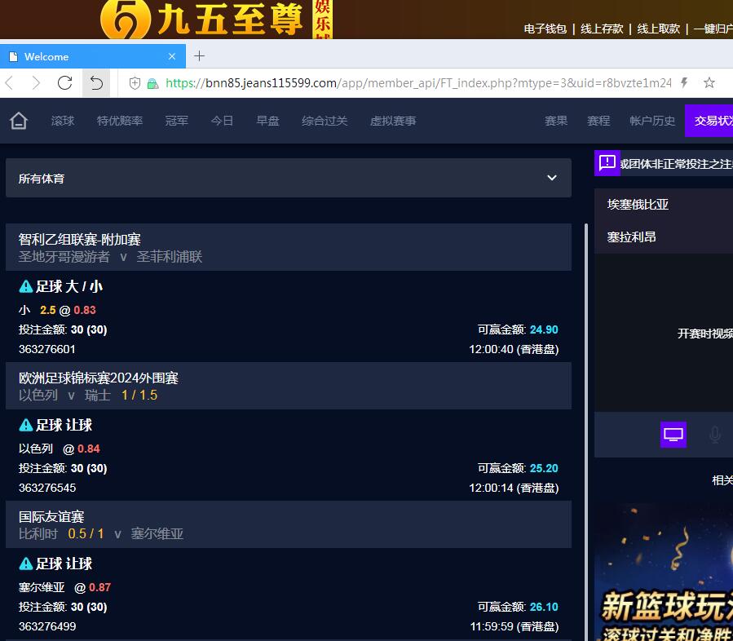The width and height of the screenshot is (733, 641).
Task: Open the 线上取款 link
Action: tap(659, 29)
